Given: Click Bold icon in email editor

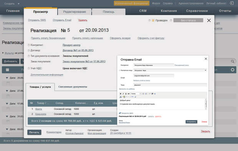Looking at the screenshot, I should click(x=121, y=94).
